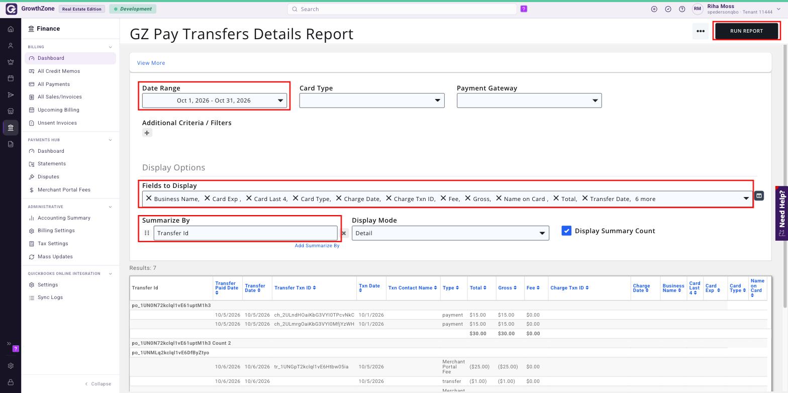Screen dimensions: 788x393
Task: Sort by Txn Contact Name column
Action: click(413, 288)
